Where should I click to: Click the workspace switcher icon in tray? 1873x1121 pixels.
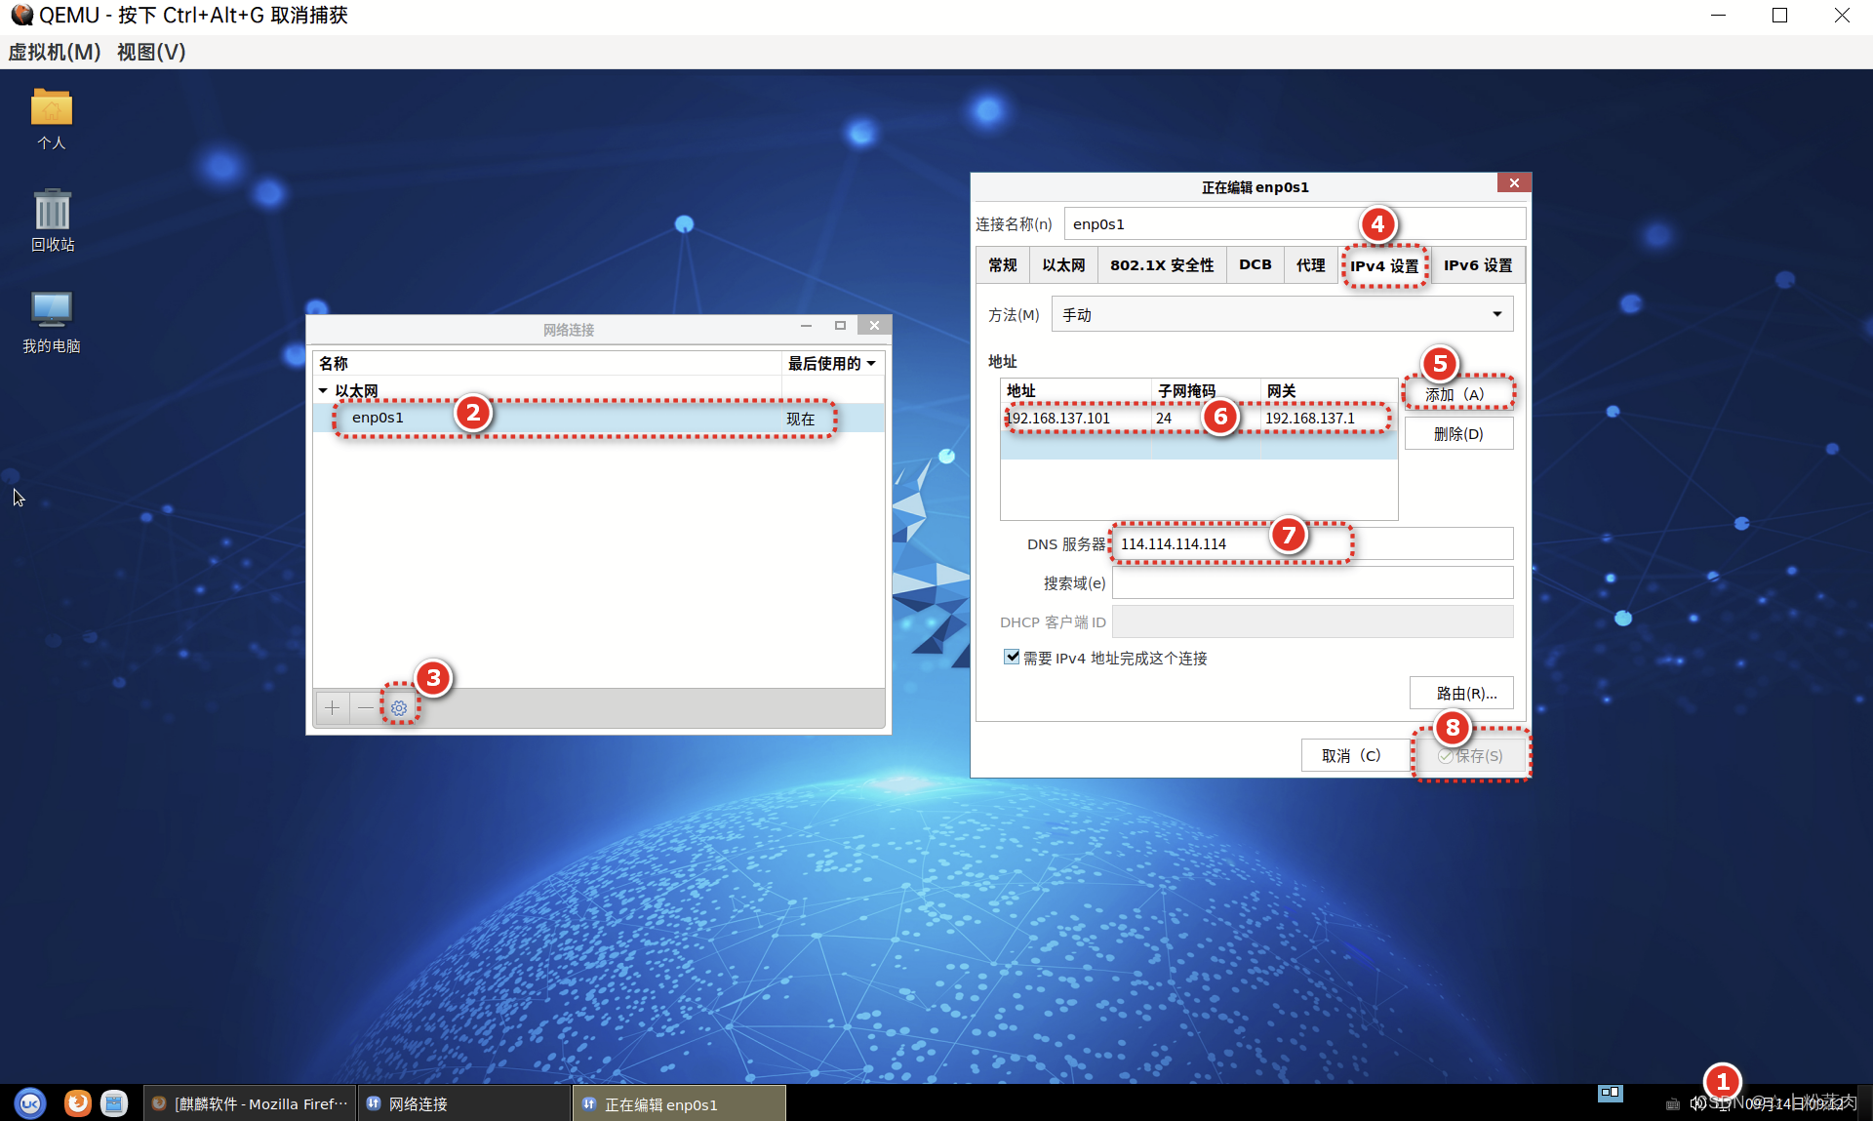pos(1610,1093)
